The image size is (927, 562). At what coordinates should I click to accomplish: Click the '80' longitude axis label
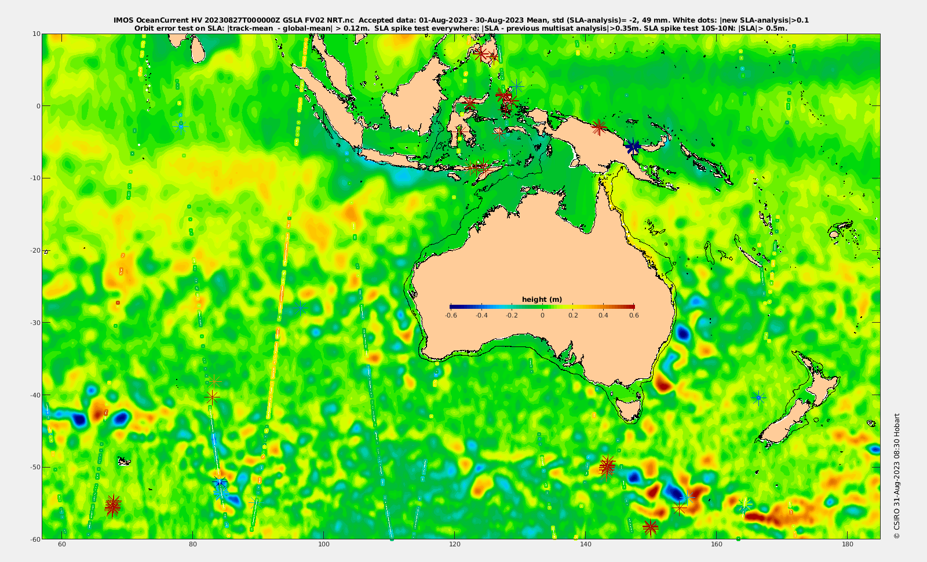(x=193, y=545)
